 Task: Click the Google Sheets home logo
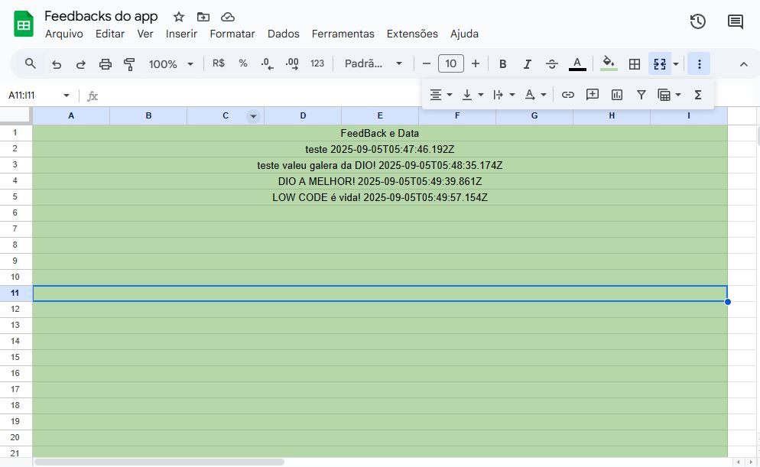point(23,24)
